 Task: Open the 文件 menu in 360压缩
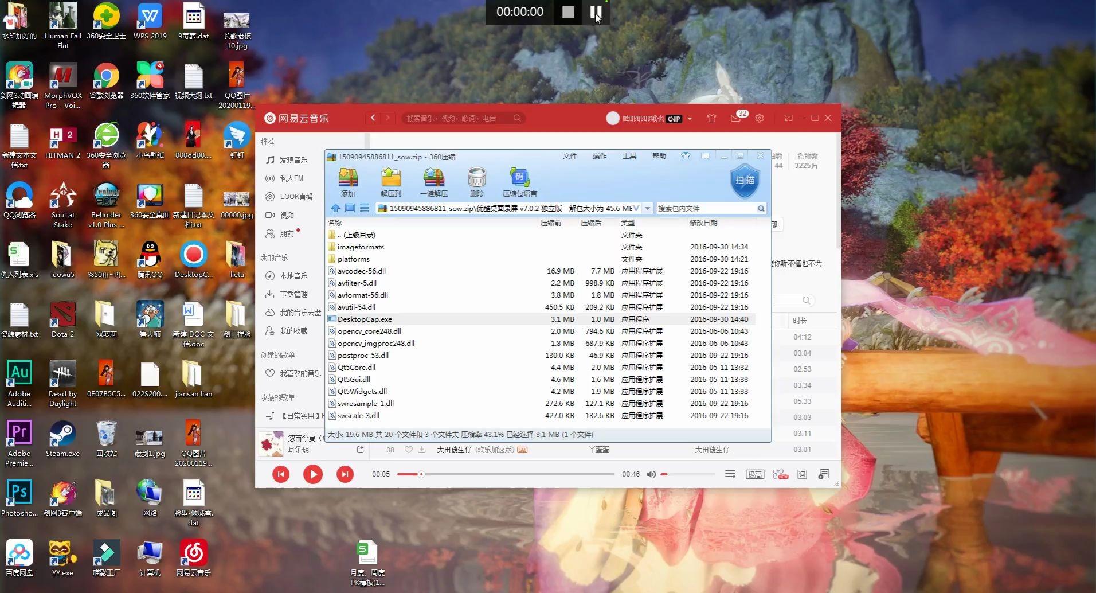point(570,155)
